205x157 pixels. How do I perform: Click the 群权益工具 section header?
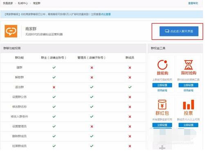tap(158, 48)
